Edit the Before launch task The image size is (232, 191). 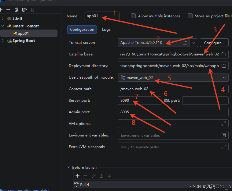pyautogui.click(x=94, y=176)
